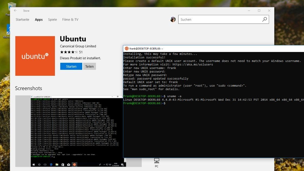Screen dimensions: 304x171
Task: Click the Ubuntu icon in terminal title bar
Action: (127, 49)
